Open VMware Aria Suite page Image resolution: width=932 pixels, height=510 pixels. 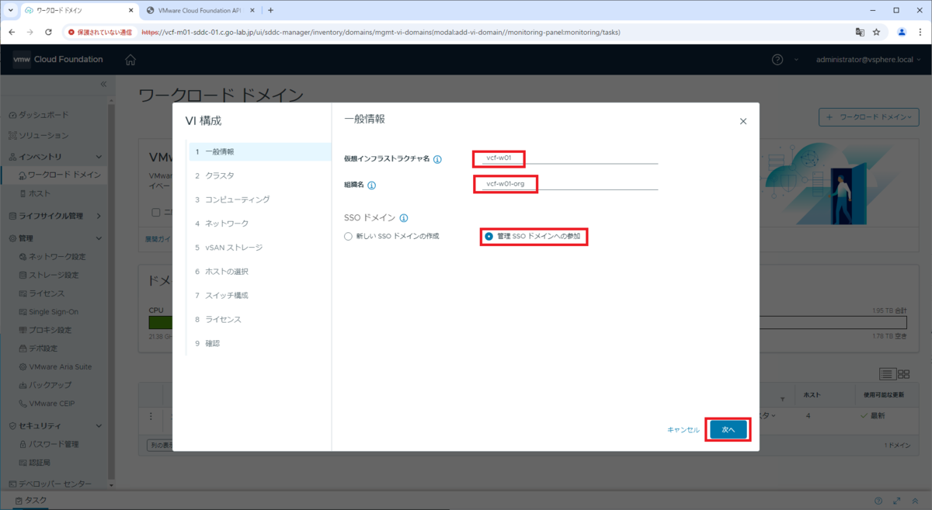[x=55, y=367]
